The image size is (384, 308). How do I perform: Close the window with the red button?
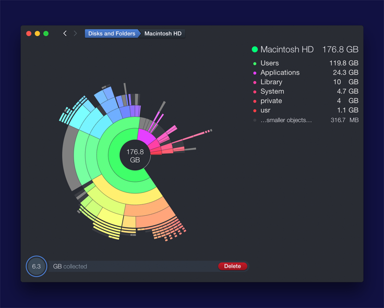[x=29, y=33]
